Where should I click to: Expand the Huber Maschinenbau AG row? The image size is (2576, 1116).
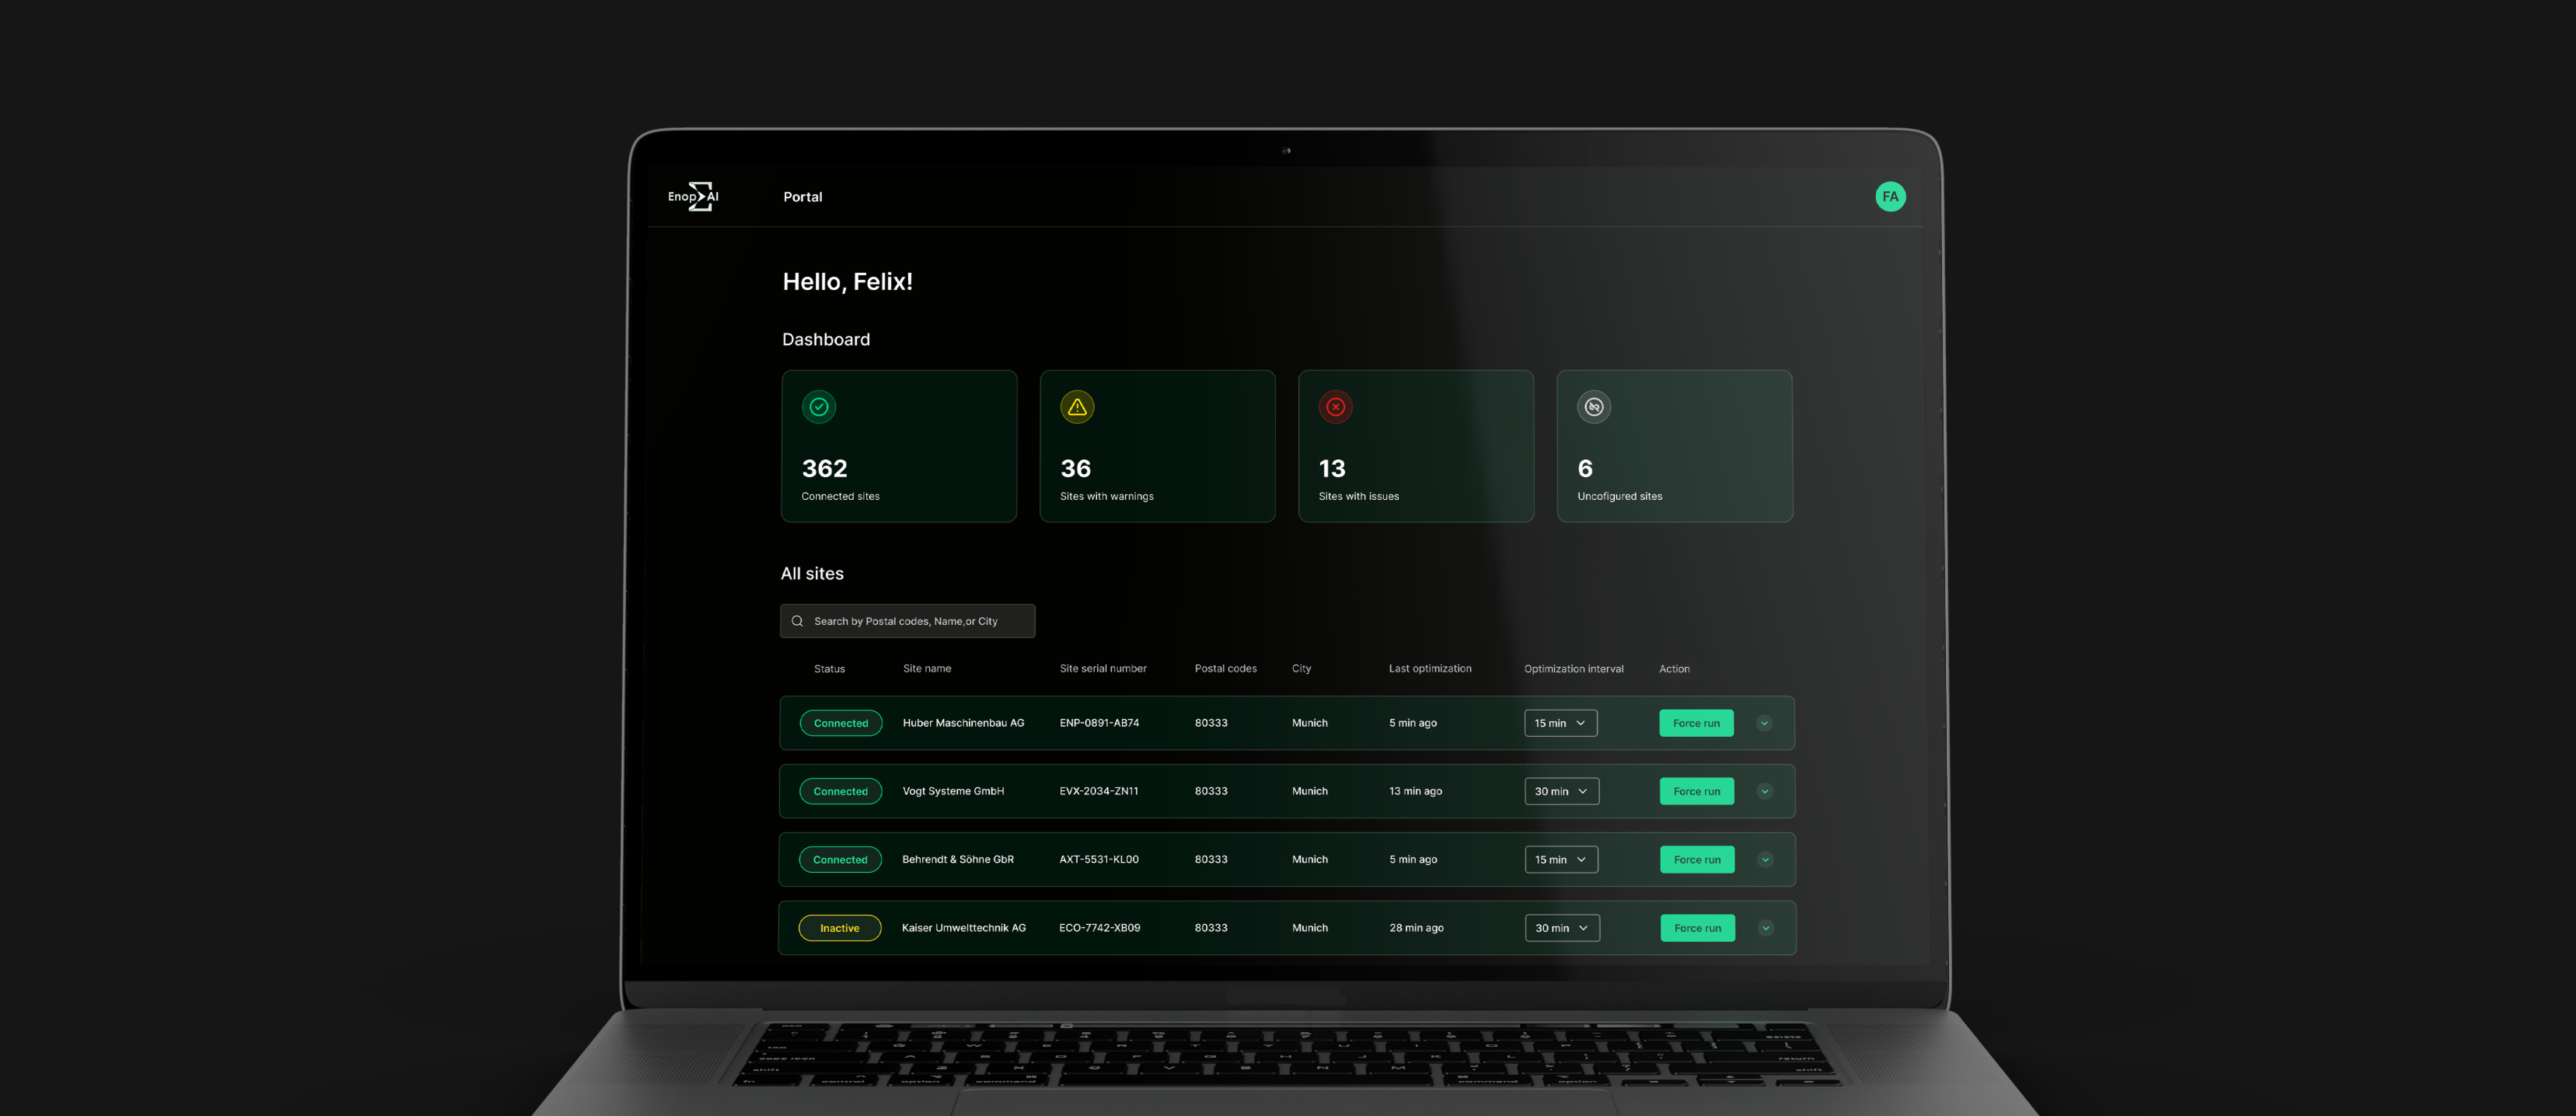(1764, 723)
